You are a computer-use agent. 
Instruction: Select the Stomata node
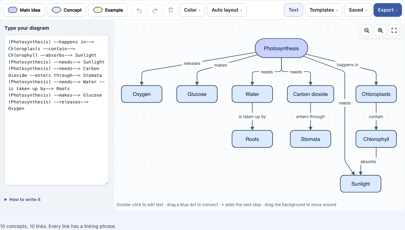[311, 139]
